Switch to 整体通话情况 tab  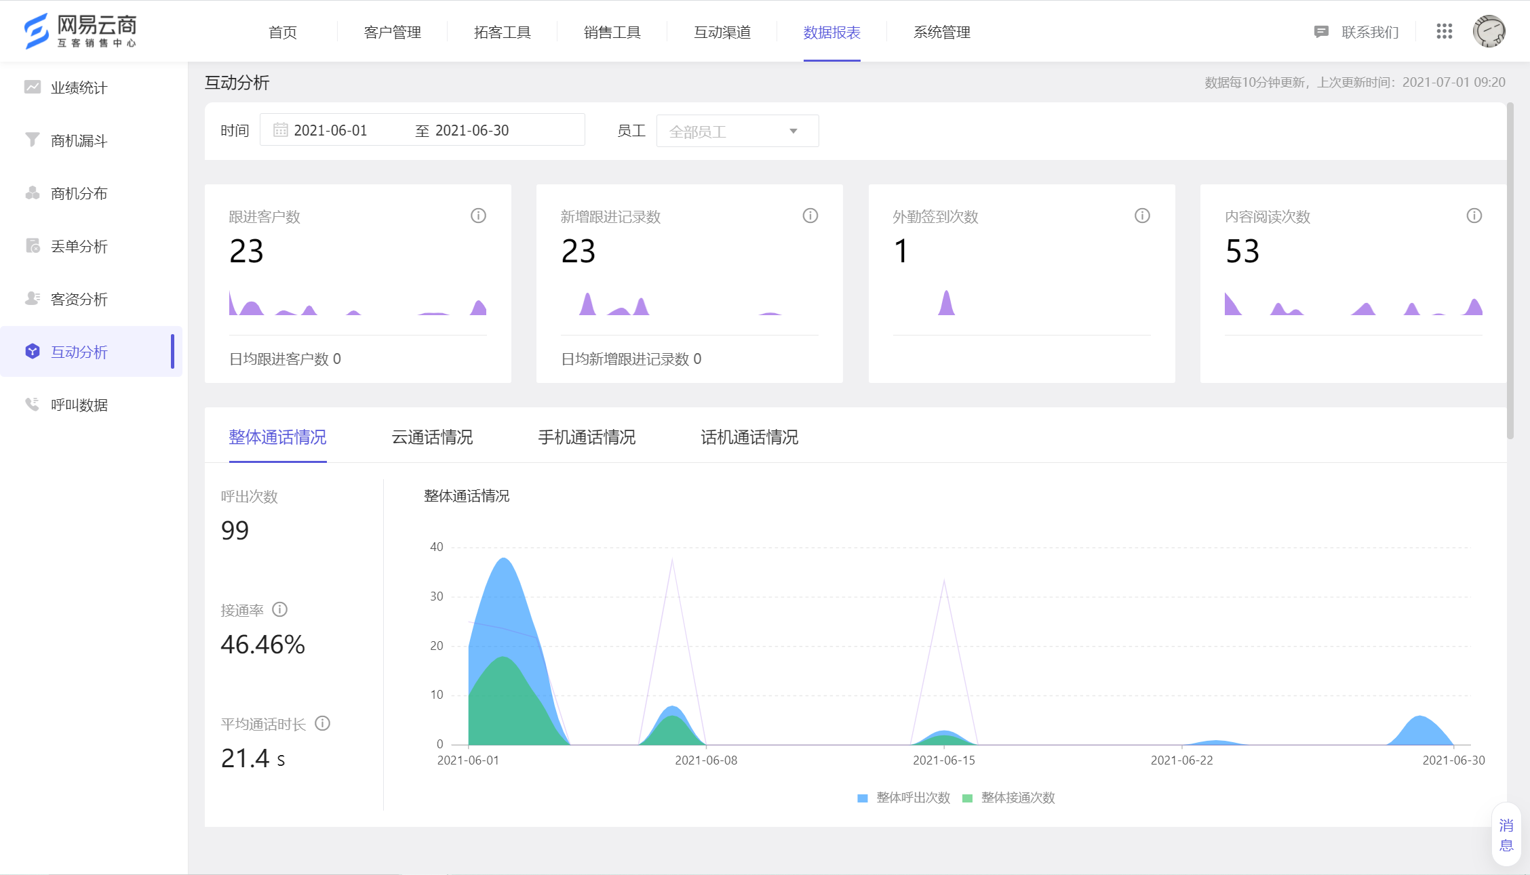[278, 437]
